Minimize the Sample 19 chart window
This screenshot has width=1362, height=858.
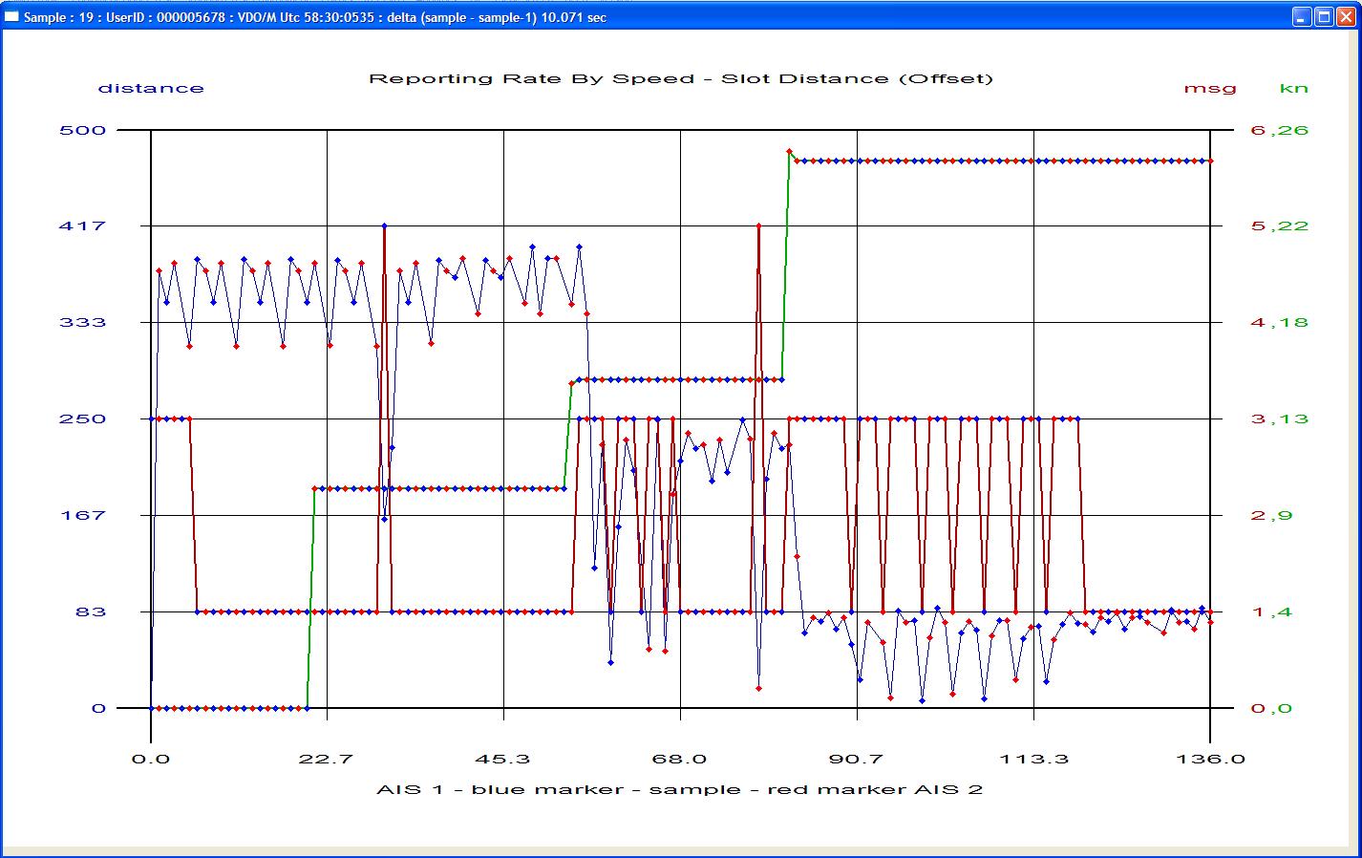pyautogui.click(x=1302, y=17)
